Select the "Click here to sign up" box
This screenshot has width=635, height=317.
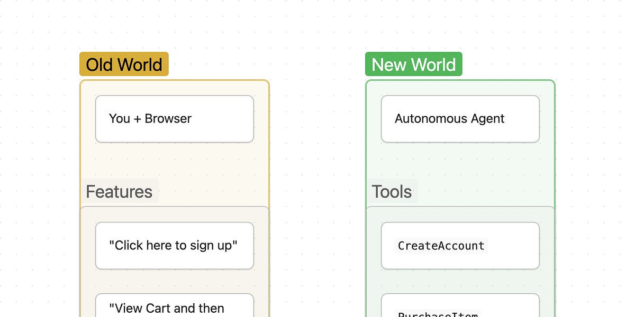tap(174, 245)
